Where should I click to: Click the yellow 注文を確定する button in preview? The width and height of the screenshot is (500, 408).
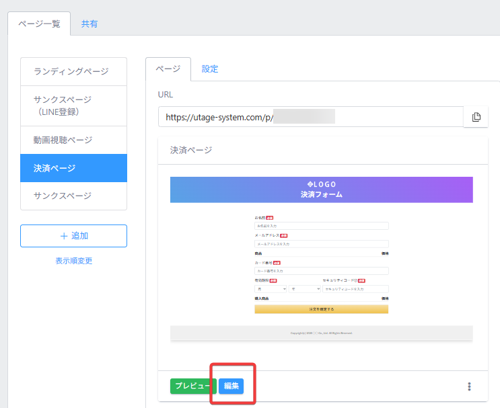[x=322, y=309]
